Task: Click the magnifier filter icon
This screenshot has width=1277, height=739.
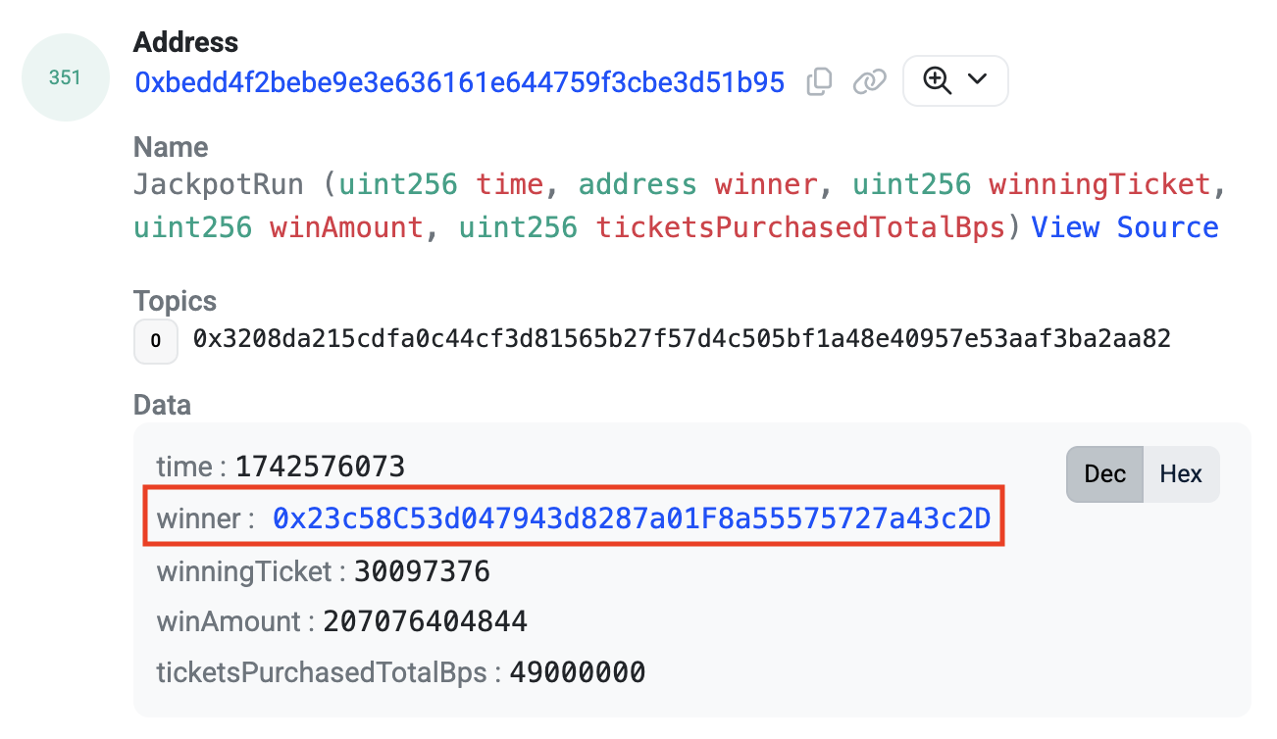Action: click(x=938, y=80)
